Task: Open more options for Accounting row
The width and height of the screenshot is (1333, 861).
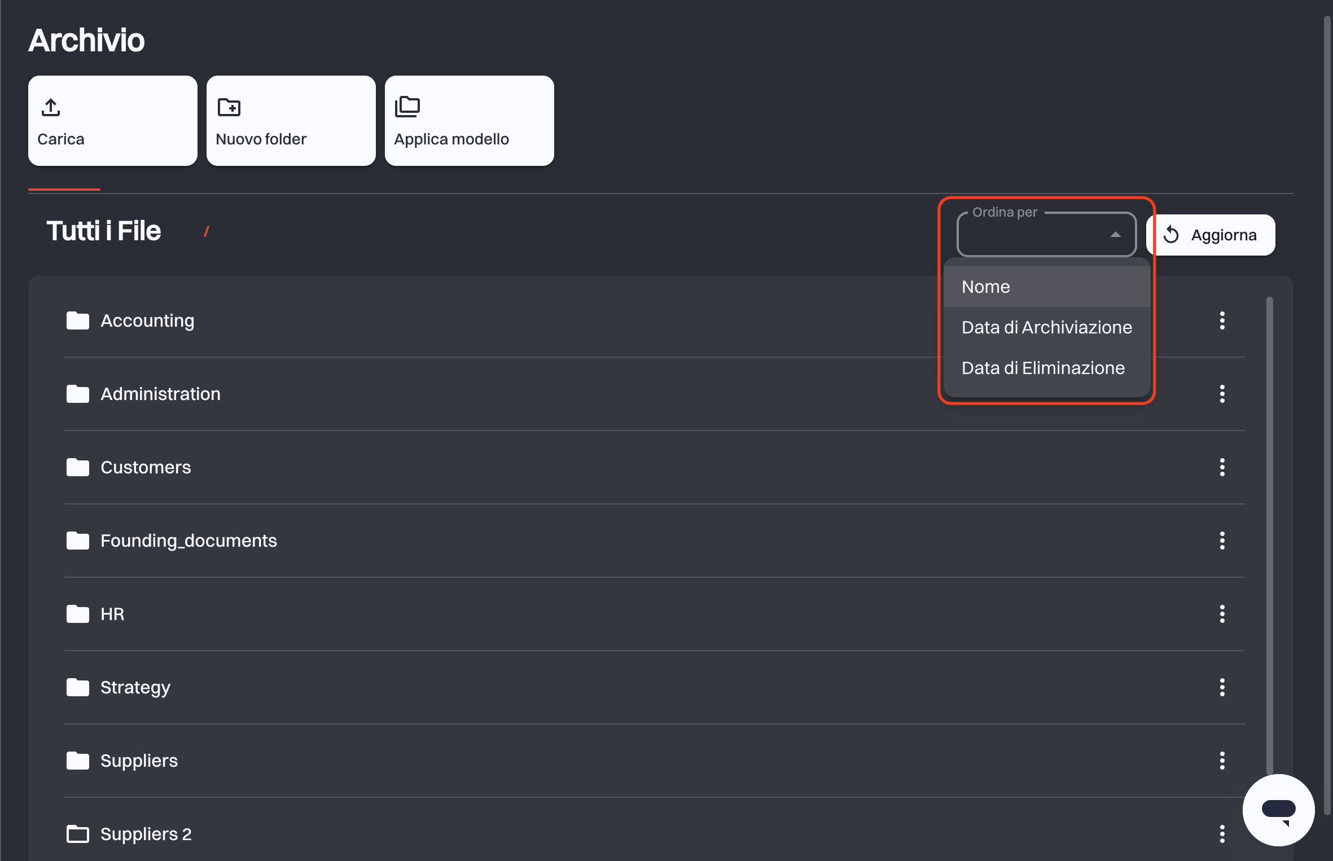Action: (1222, 320)
